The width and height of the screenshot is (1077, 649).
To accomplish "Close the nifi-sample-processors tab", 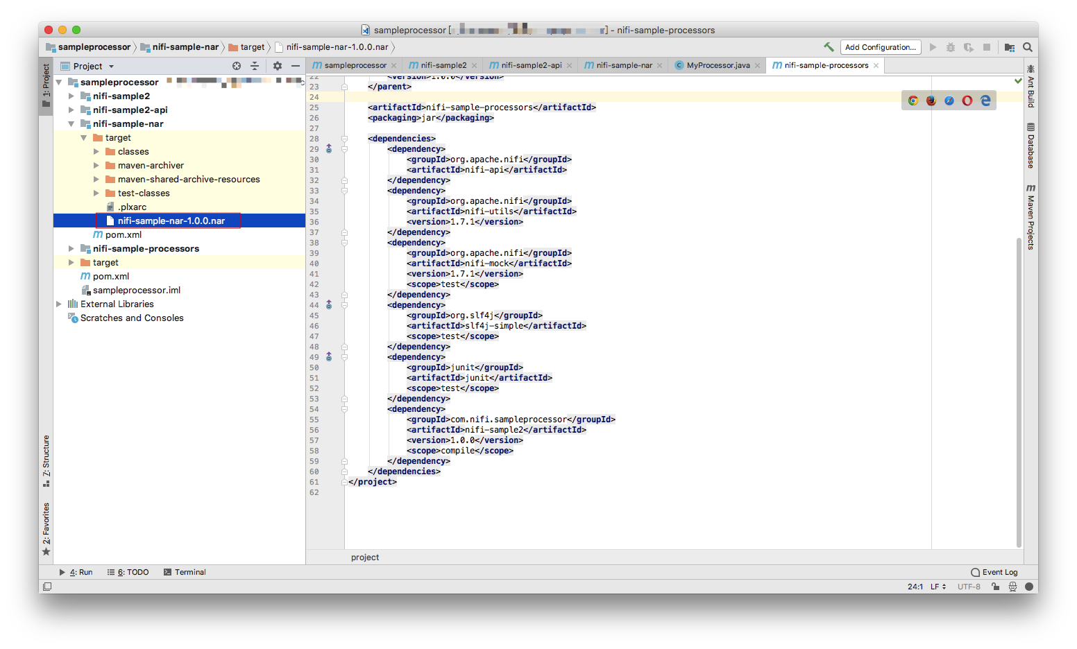I will tap(876, 66).
